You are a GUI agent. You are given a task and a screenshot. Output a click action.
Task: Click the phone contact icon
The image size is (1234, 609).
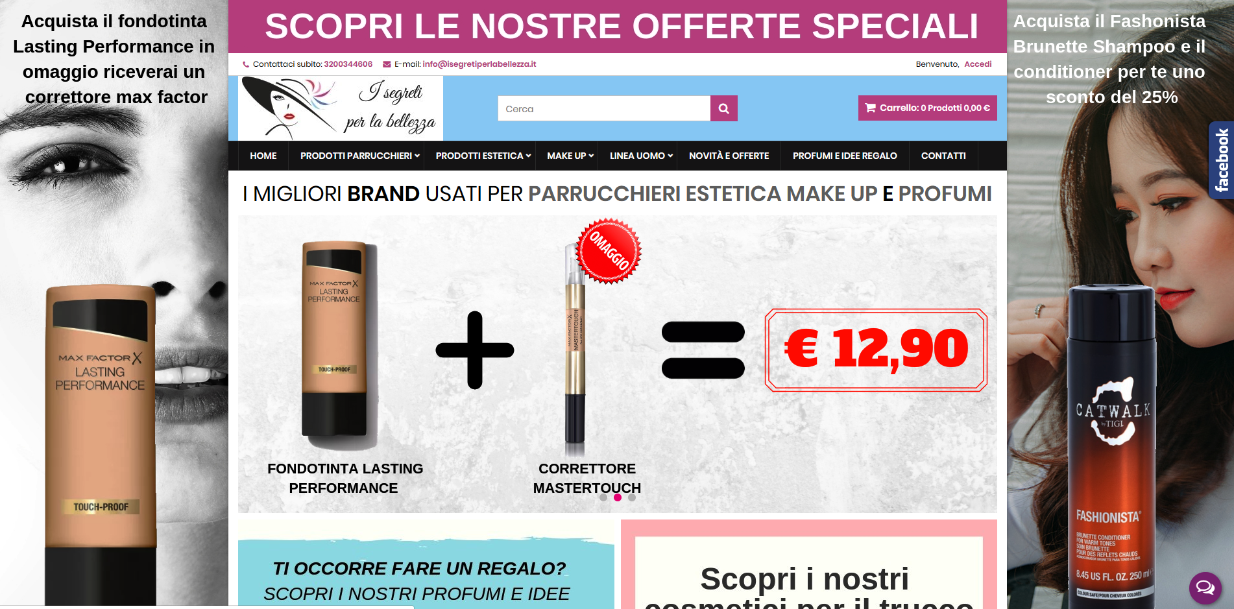click(x=246, y=64)
